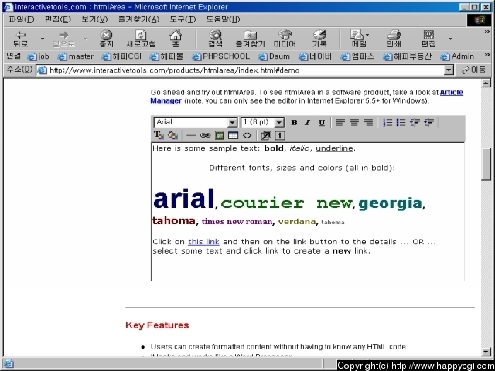Click the address URL field
Viewport: 495px width, 371px height.
coord(240,70)
